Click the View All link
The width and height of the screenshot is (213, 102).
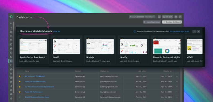[x=56, y=31]
